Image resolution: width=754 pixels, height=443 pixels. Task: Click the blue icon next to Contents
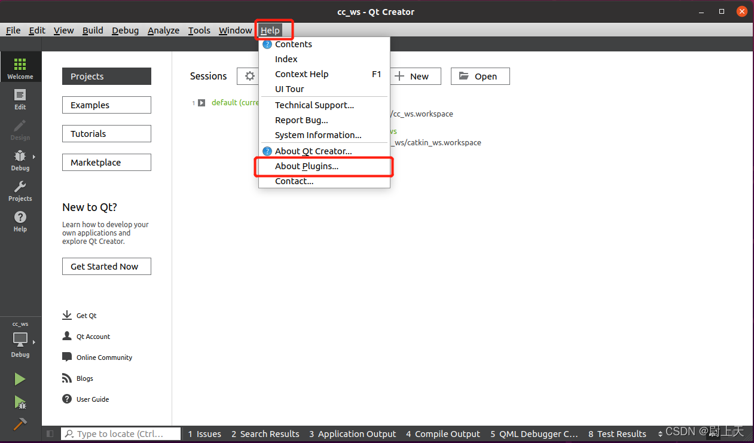[x=267, y=44]
